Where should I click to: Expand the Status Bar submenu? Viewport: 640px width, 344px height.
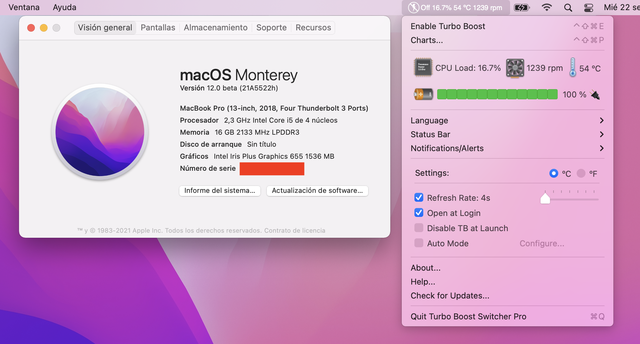[507, 134]
